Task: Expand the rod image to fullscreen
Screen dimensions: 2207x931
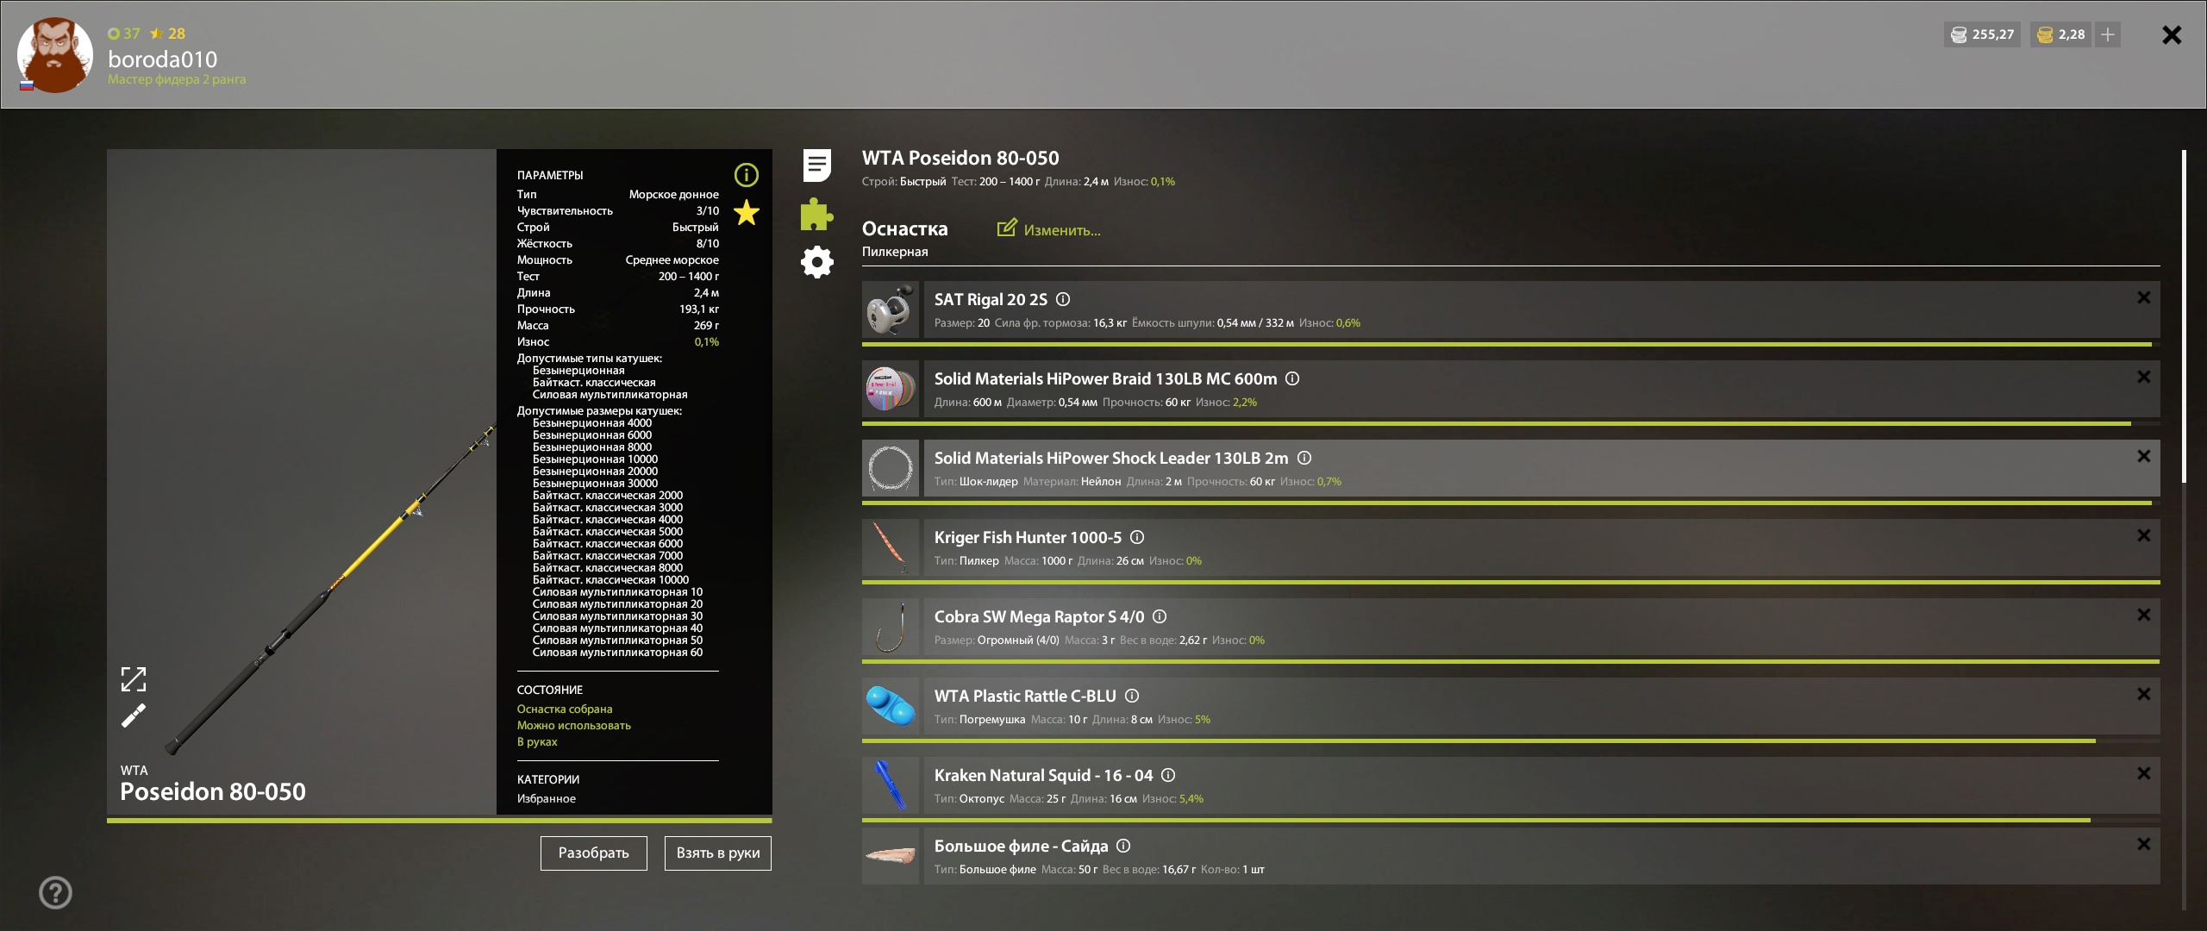Action: coord(134,679)
